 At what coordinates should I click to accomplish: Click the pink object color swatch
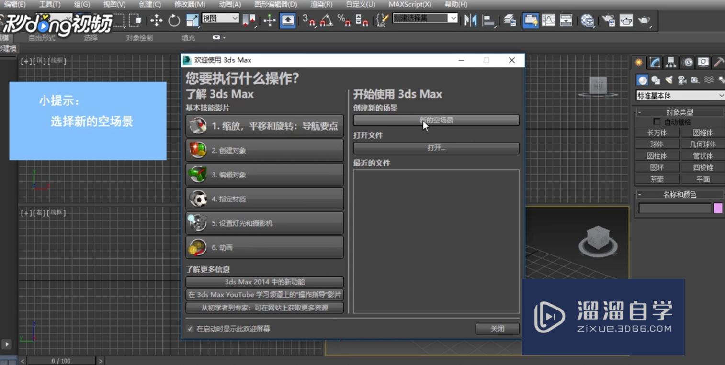click(718, 208)
